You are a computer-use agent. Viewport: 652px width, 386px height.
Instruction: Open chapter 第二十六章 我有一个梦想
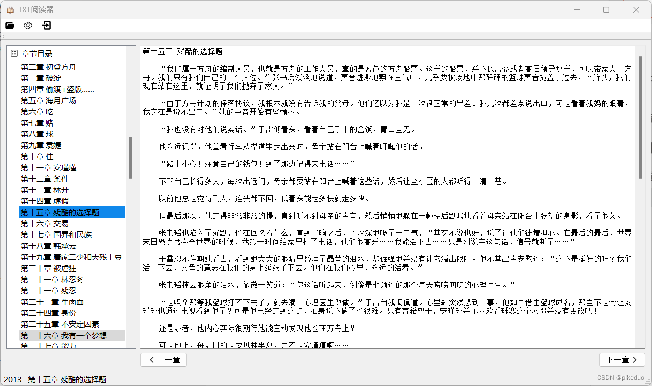72,335
